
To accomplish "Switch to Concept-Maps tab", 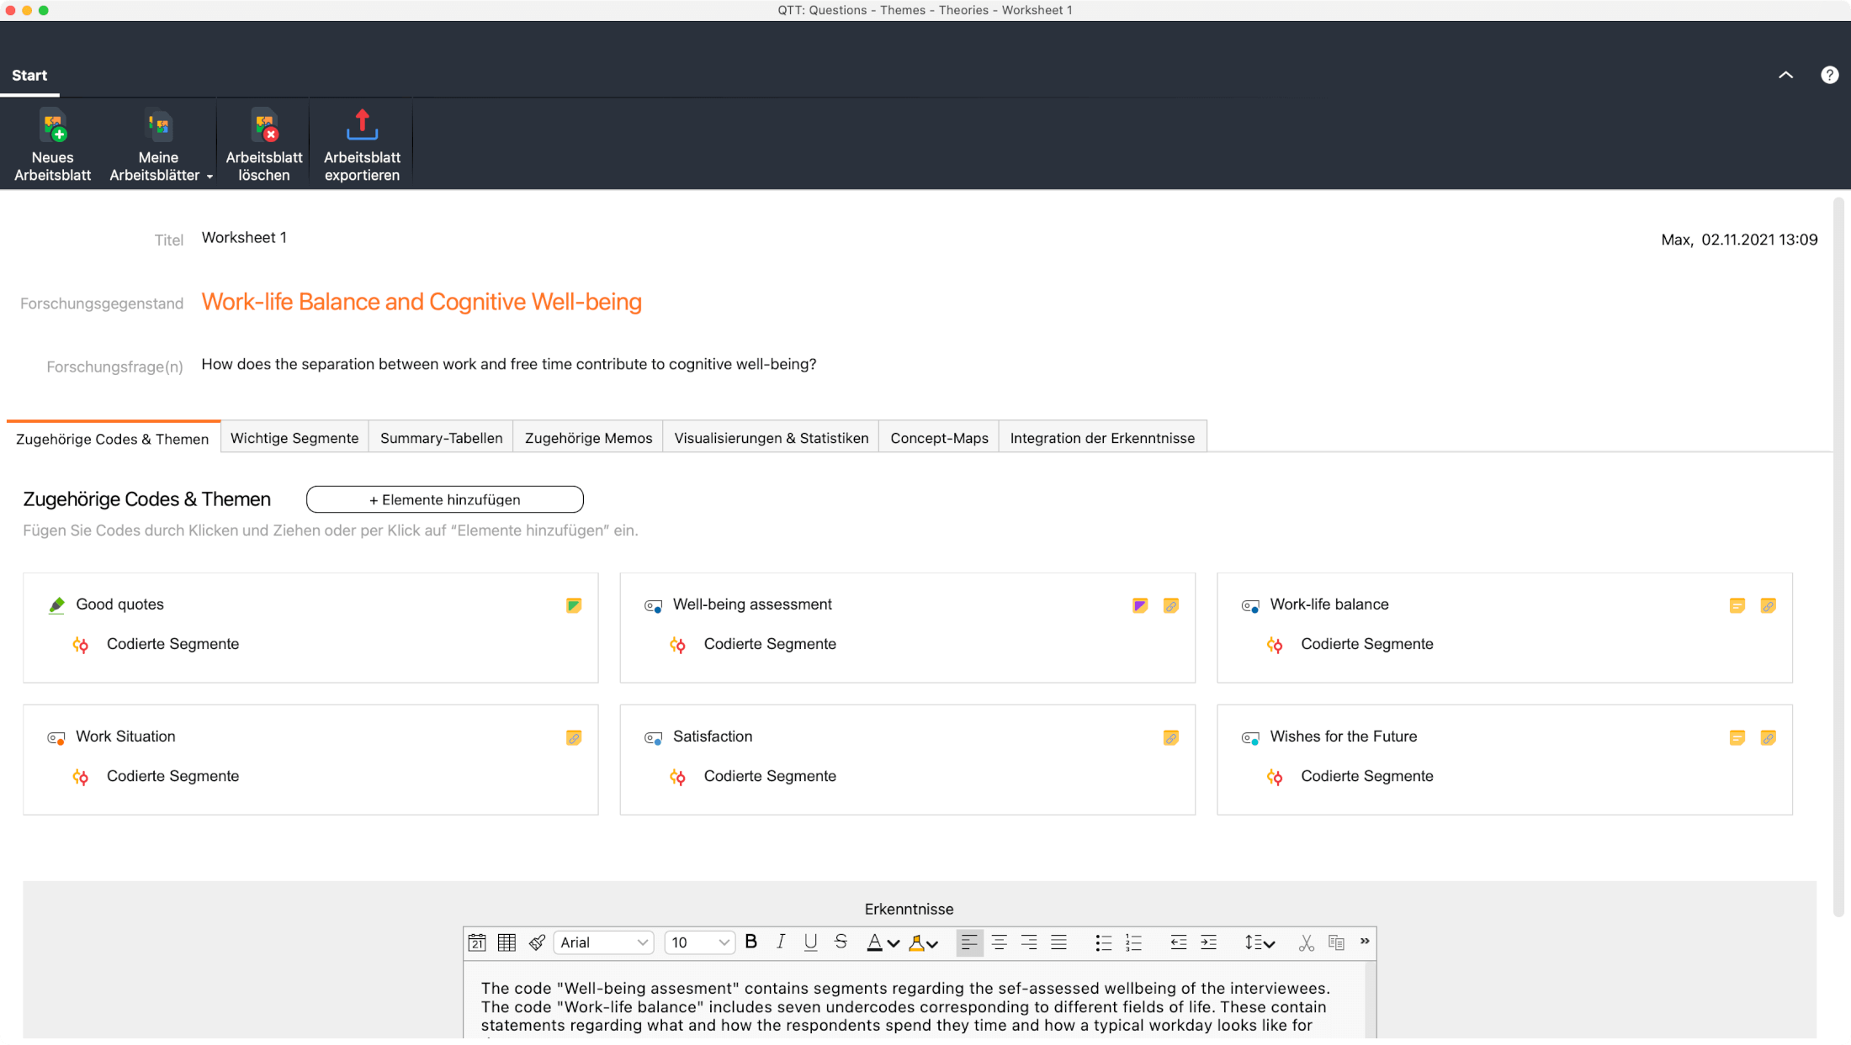I will point(939,438).
